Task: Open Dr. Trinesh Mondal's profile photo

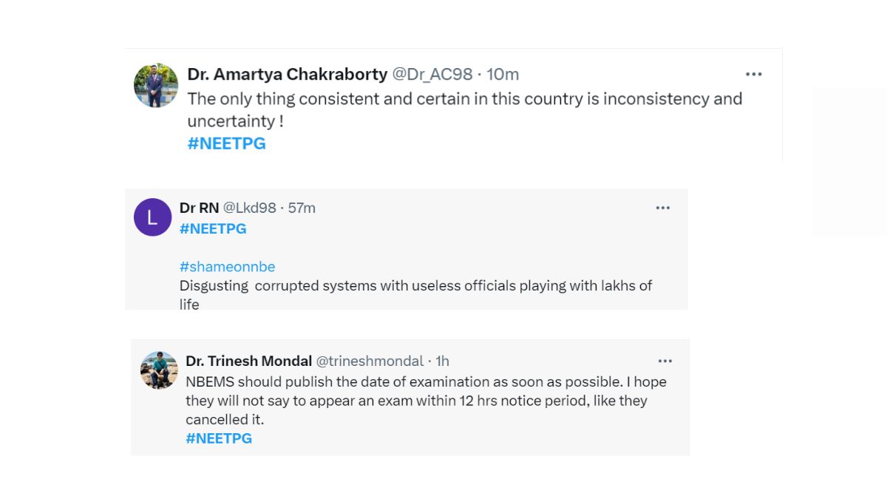Action: pos(159,370)
